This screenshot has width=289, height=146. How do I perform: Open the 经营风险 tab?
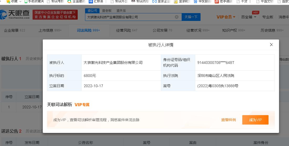pyautogui.click(x=127, y=30)
